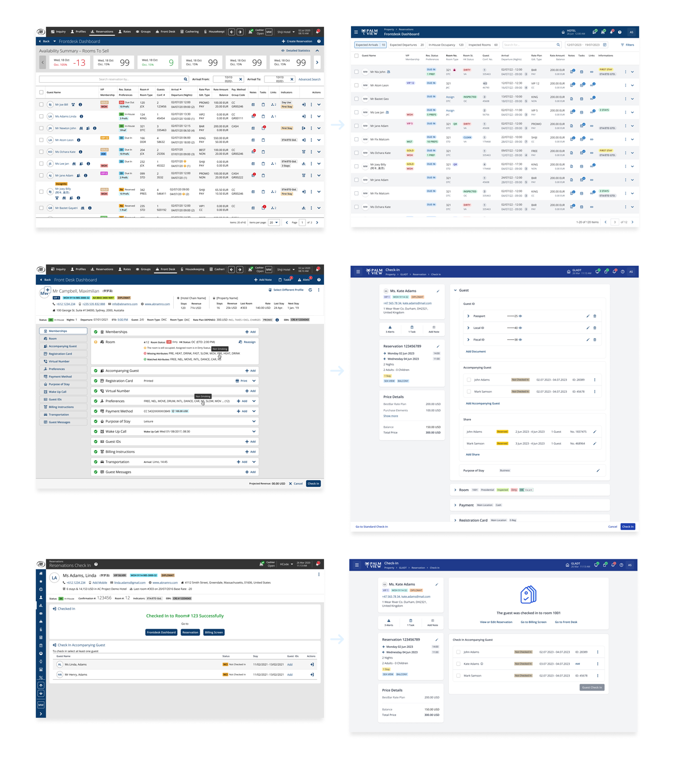
Task: Tick checkbox for Mr Bastet Geo row
Action: (x=357, y=98)
